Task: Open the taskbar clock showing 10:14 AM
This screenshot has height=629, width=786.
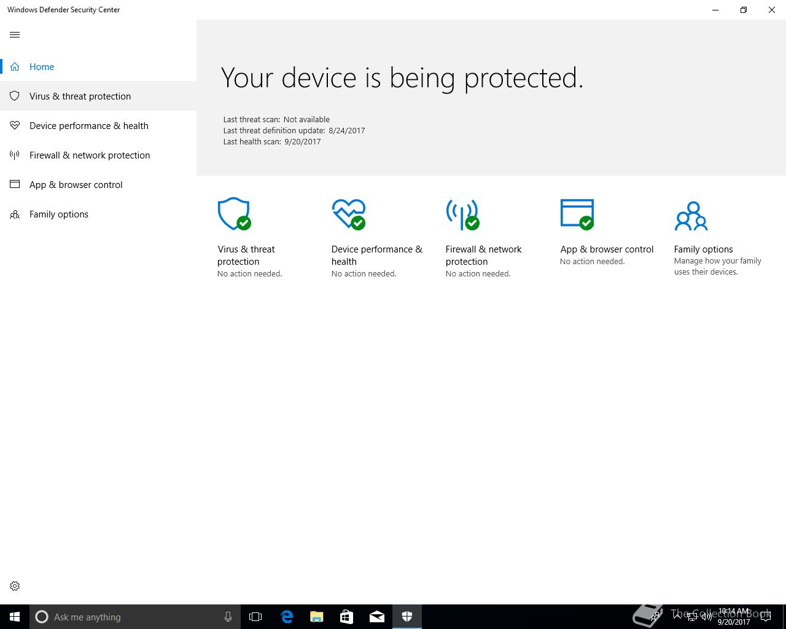Action: coord(734,617)
